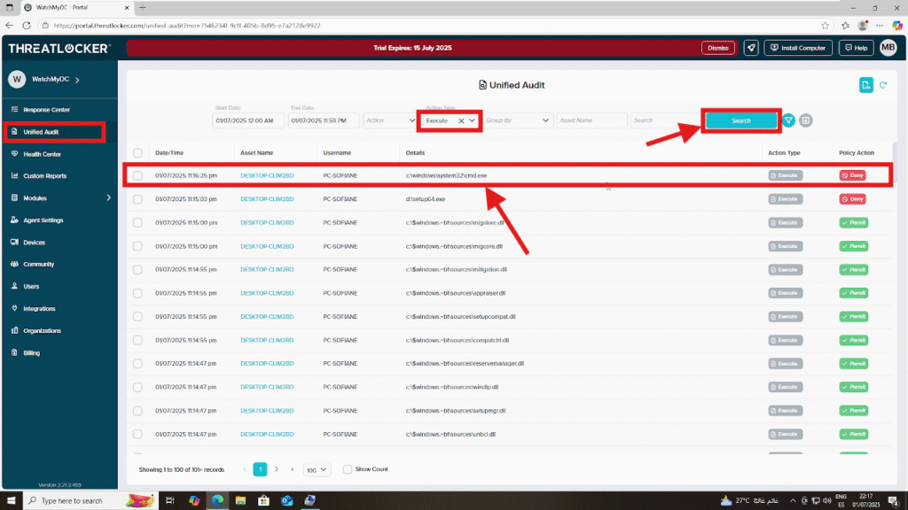Image resolution: width=908 pixels, height=510 pixels.
Task: Open Task View on the taskbar
Action: (x=169, y=500)
